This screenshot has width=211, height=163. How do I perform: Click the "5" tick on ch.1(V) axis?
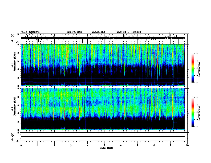pyautogui.click(x=19, y=34)
